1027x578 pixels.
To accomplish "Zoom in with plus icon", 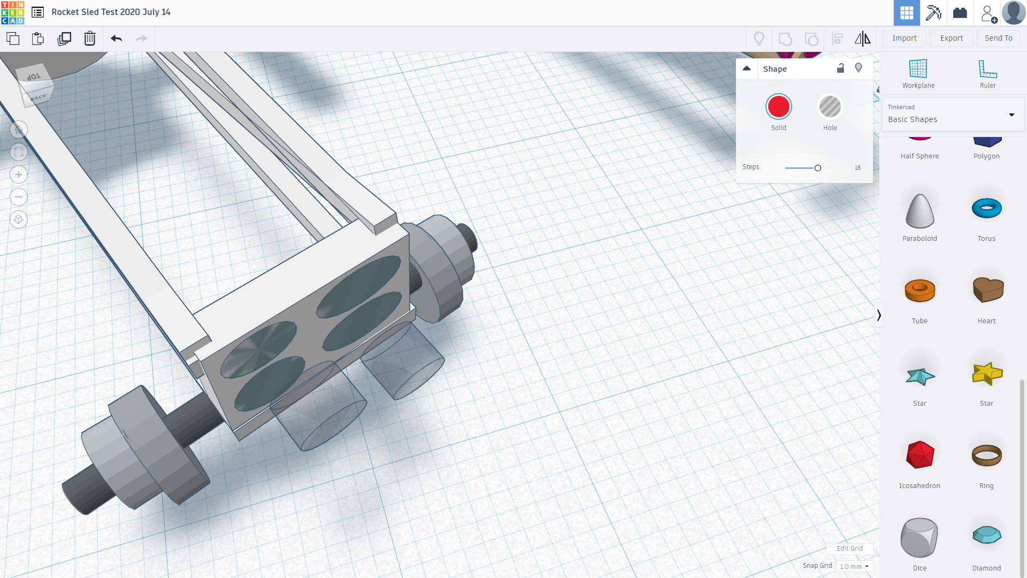I will pos(19,174).
